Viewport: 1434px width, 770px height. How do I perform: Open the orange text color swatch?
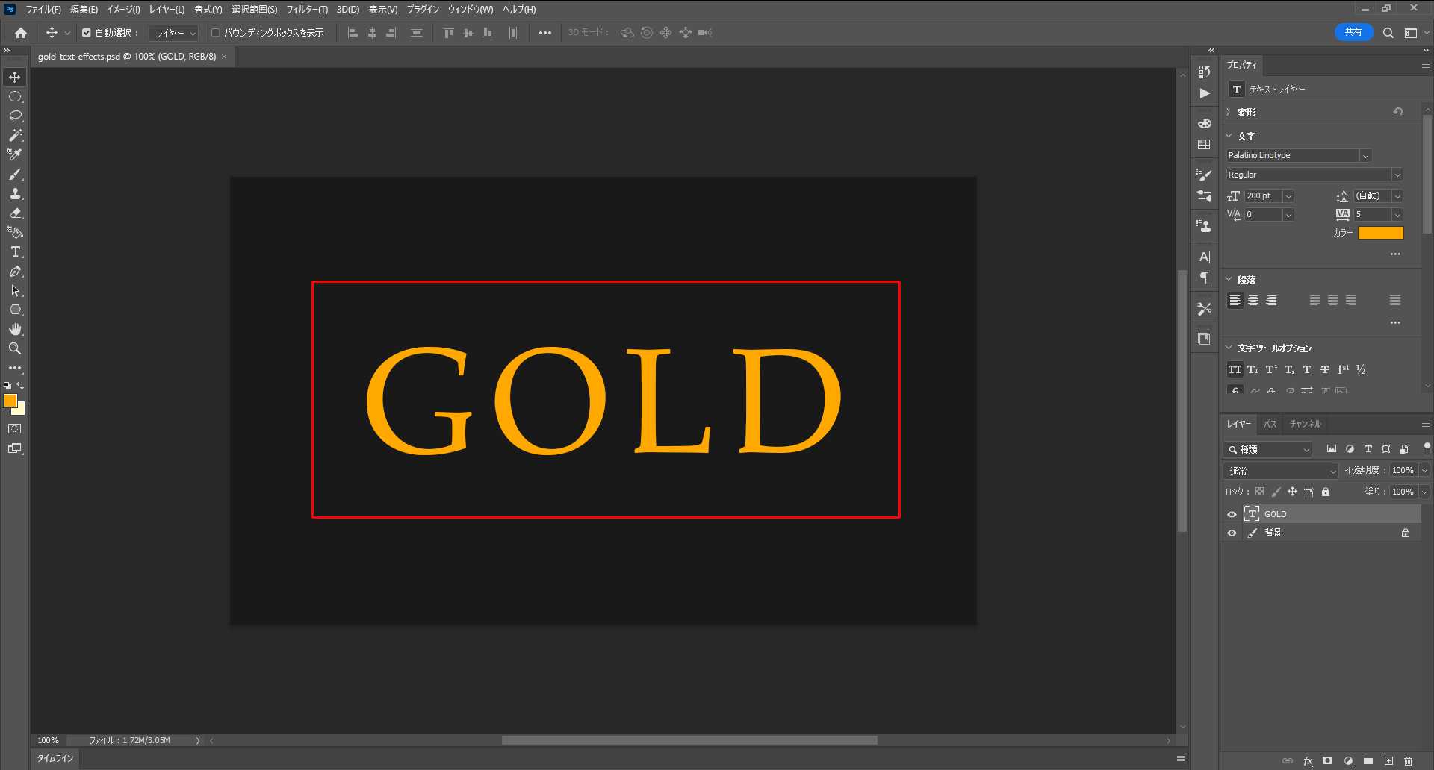[x=1380, y=233]
